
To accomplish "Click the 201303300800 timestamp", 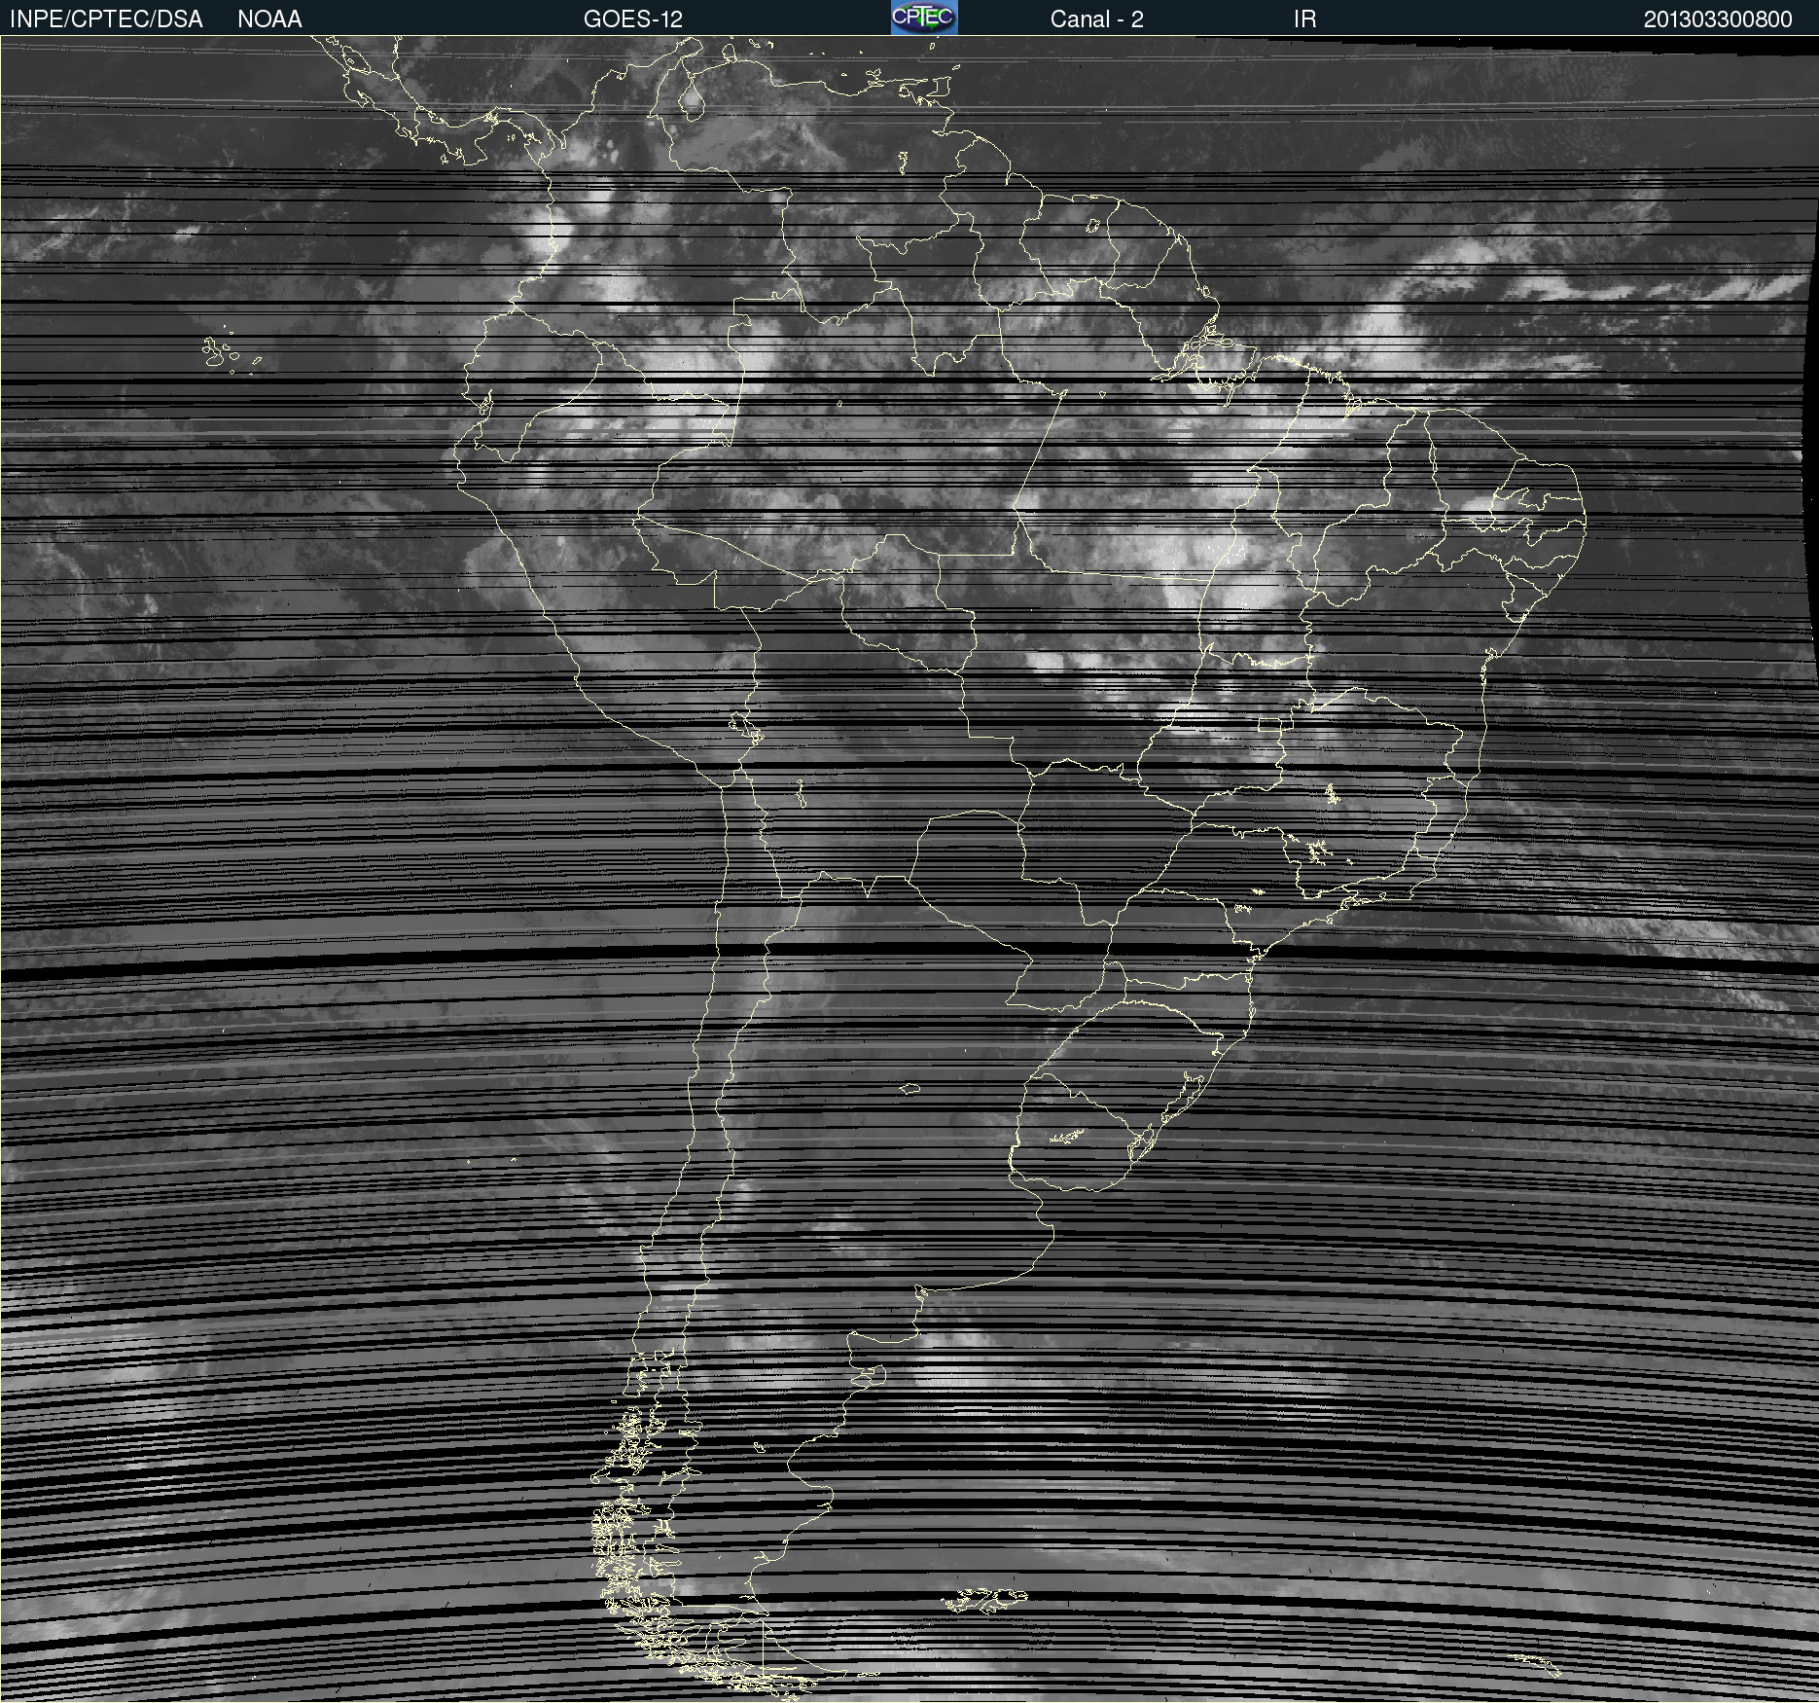I will pos(1718,19).
